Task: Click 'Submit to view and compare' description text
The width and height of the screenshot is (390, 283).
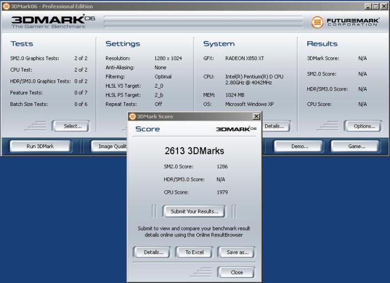Action: [194, 231]
